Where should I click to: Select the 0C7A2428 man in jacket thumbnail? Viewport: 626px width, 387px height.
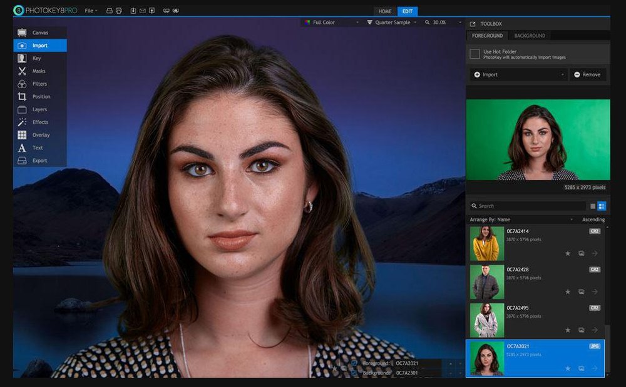click(486, 282)
